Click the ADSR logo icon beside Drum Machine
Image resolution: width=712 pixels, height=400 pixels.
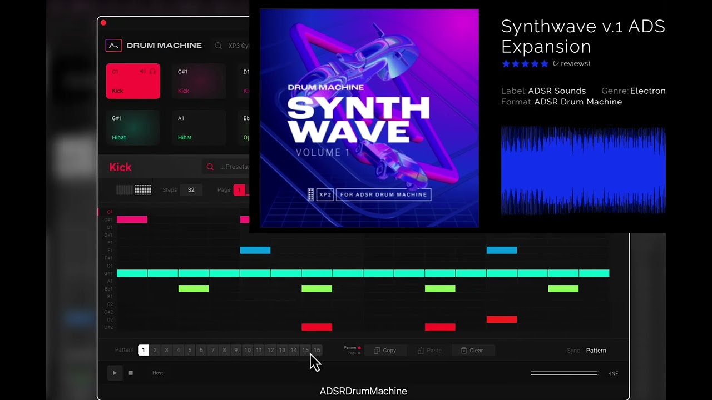[x=113, y=46]
